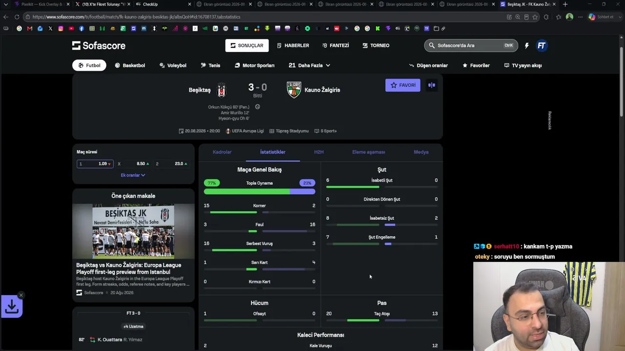Open the tab search dropdown arrow
This screenshot has width=625, height=351.
tap(6, 4)
